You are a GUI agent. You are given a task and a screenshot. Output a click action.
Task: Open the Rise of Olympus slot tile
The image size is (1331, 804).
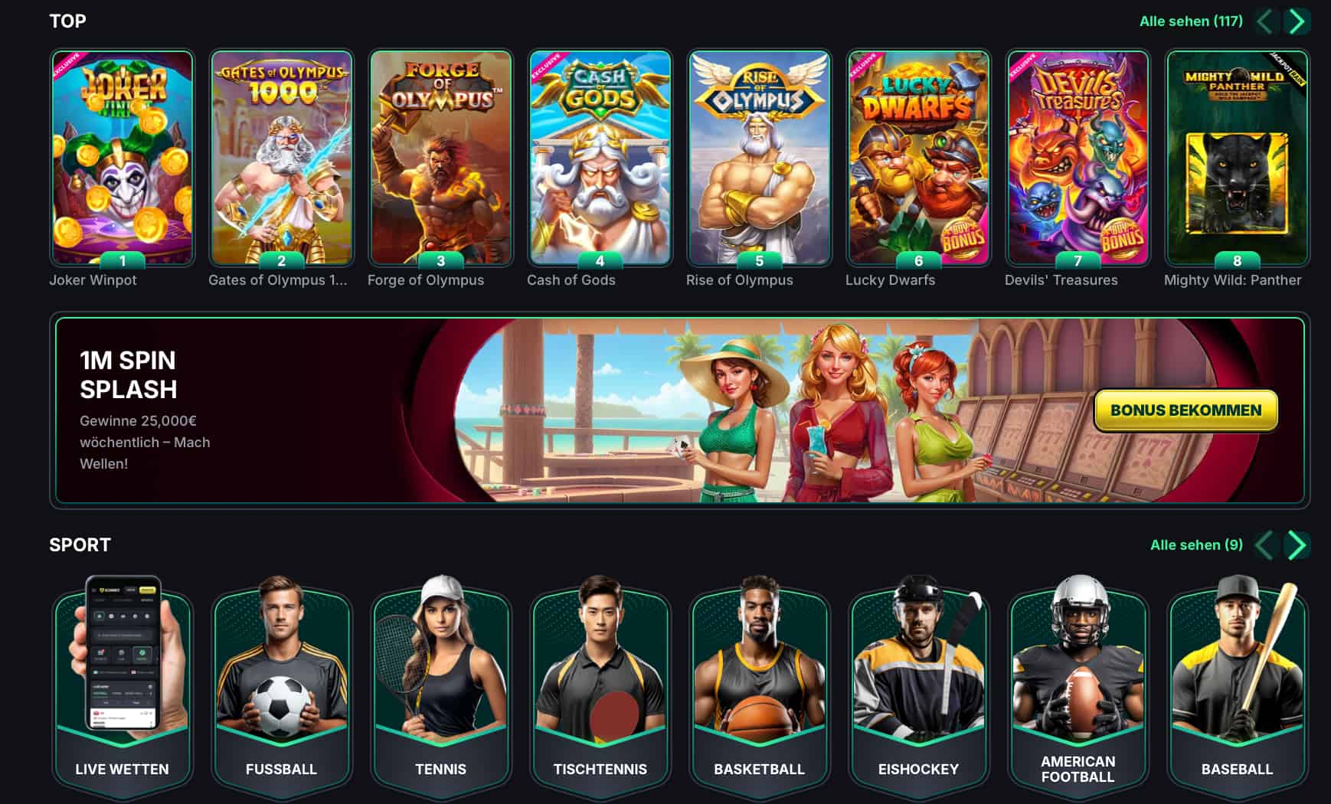pos(759,159)
